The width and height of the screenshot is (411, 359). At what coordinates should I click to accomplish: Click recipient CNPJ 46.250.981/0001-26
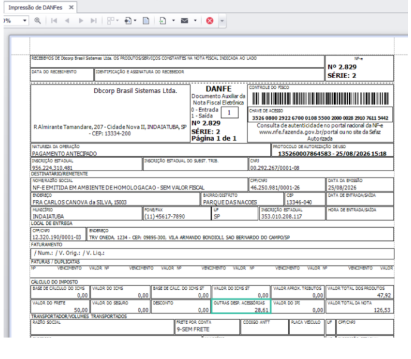coord(275,188)
